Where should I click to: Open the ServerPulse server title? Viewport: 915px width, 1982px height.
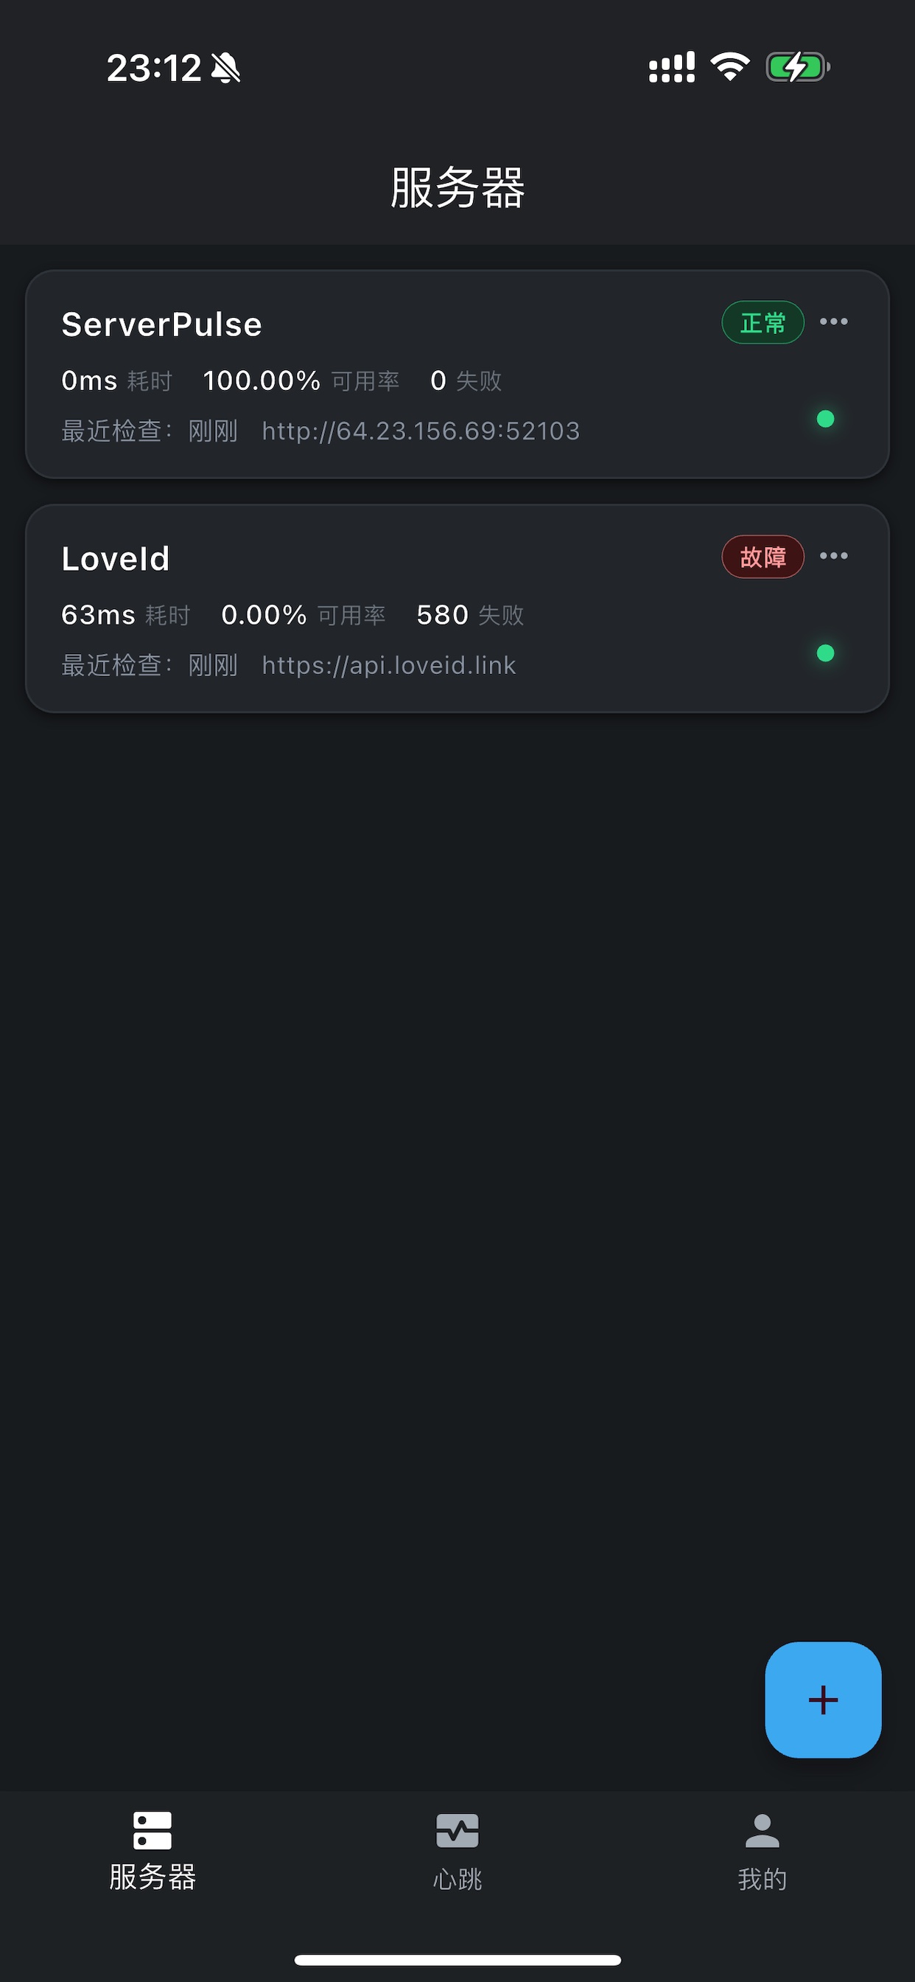click(161, 324)
